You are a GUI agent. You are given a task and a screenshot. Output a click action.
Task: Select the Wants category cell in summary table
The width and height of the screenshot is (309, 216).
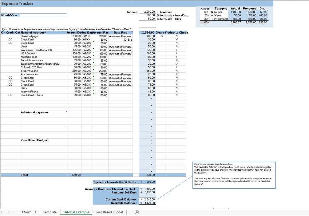221,15
